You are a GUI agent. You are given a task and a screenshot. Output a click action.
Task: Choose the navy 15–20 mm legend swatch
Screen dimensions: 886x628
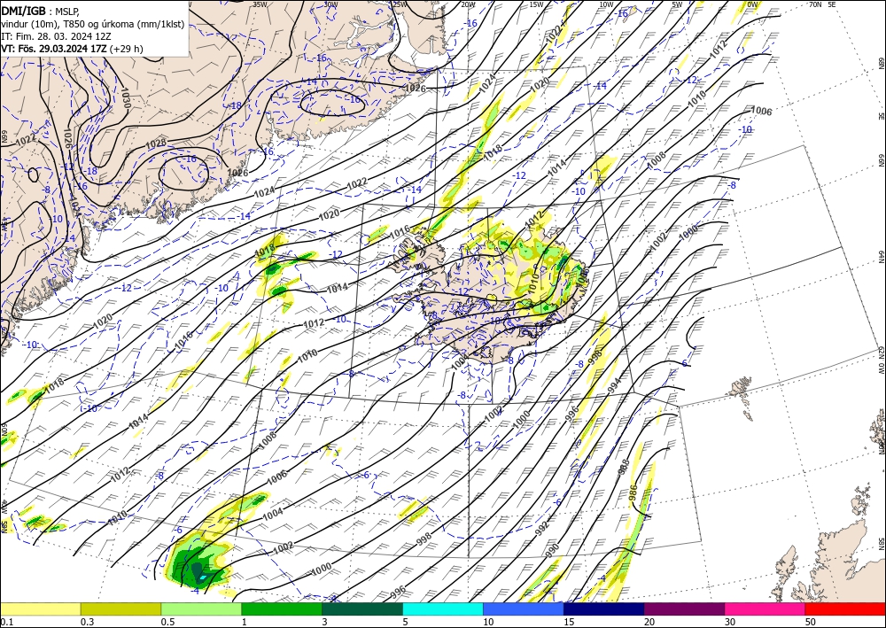click(x=604, y=609)
